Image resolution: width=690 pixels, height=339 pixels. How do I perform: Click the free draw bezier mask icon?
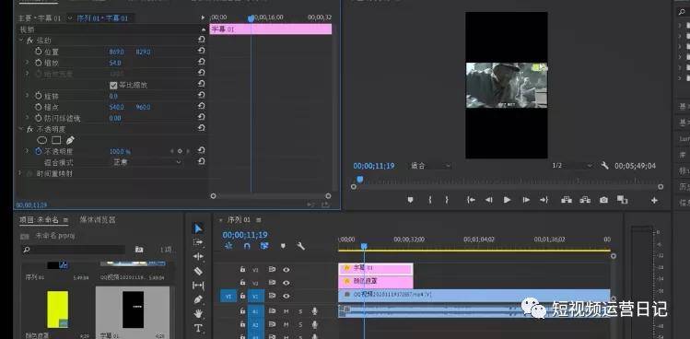[x=70, y=140]
